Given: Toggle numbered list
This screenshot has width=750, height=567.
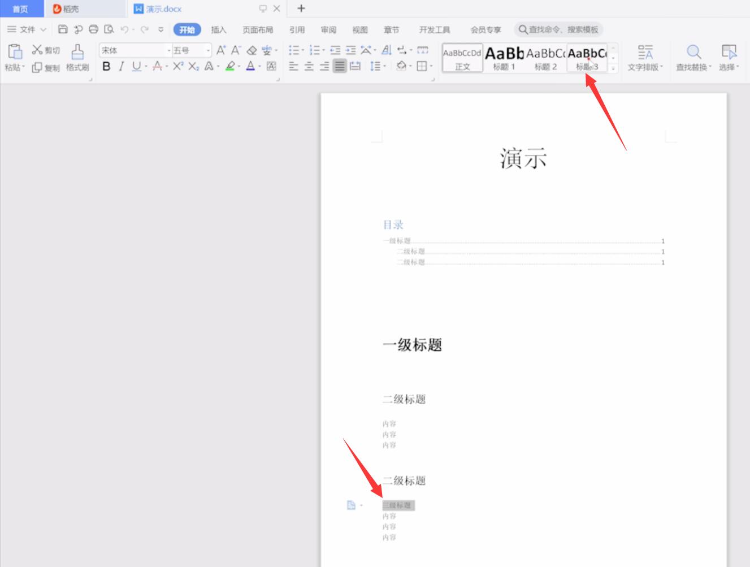Looking at the screenshot, I should (315, 50).
